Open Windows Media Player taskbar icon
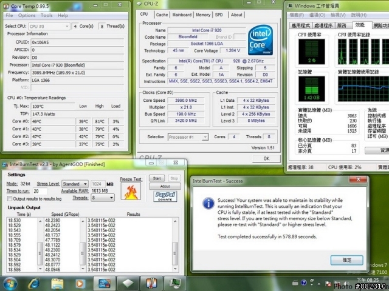The width and height of the screenshot is (389, 291). click(80, 284)
